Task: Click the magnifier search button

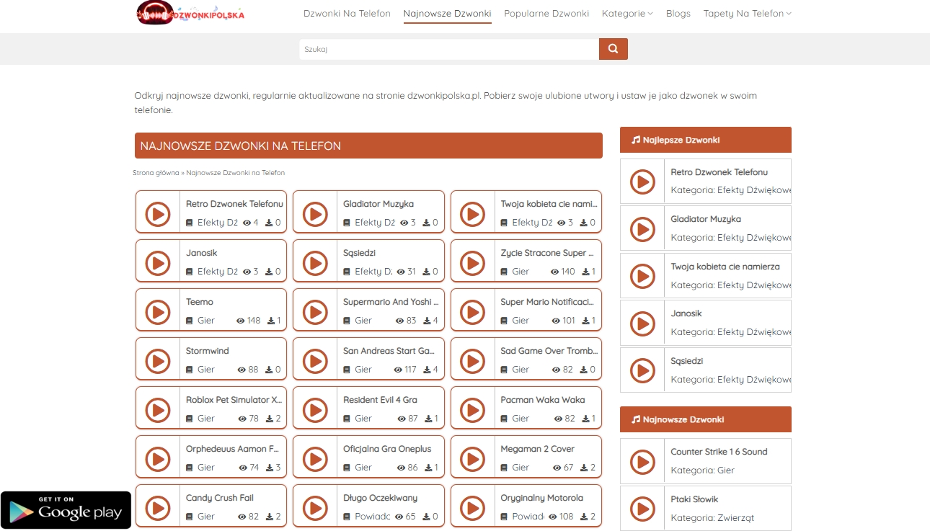Action: (x=613, y=49)
